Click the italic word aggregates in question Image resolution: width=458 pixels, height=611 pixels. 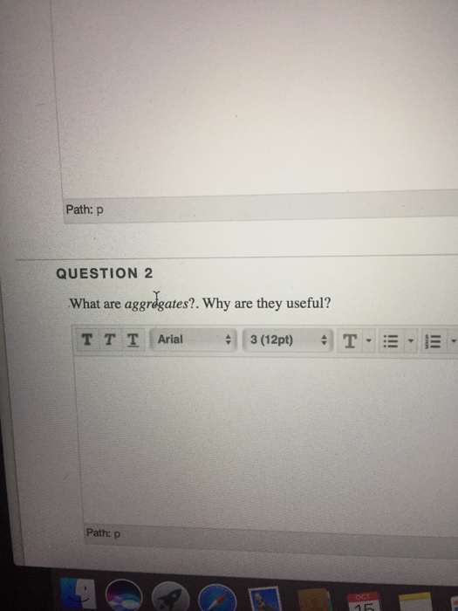pos(156,304)
